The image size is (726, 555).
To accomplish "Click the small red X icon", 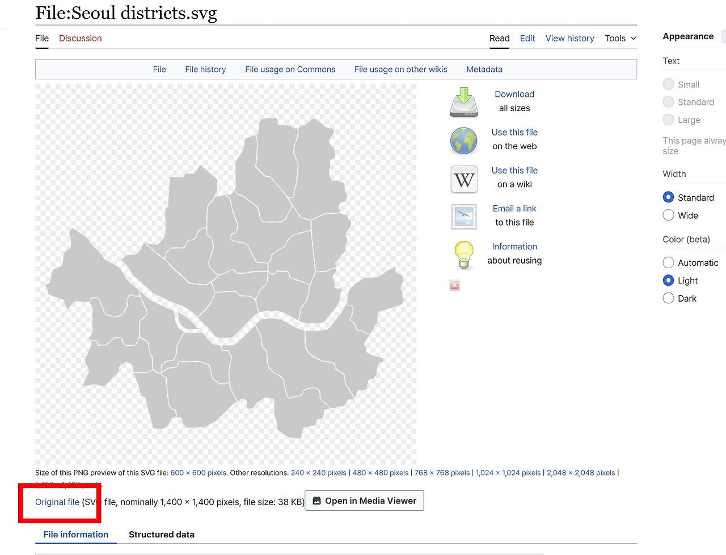I will (x=454, y=285).
